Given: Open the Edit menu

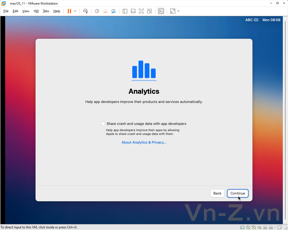Looking at the screenshot, I should tap(15, 11).
